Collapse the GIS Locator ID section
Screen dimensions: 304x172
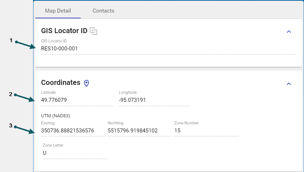289,32
